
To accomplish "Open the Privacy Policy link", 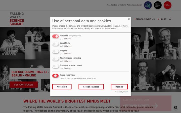I will (x=84, y=28).
